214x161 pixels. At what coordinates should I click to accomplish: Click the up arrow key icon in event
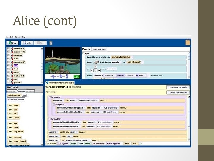pos(95,67)
